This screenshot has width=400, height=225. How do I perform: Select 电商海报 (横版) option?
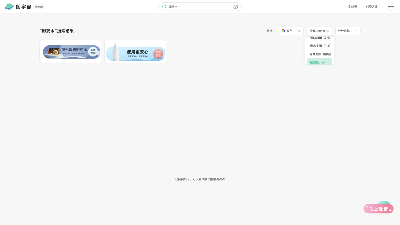pyautogui.click(x=320, y=54)
